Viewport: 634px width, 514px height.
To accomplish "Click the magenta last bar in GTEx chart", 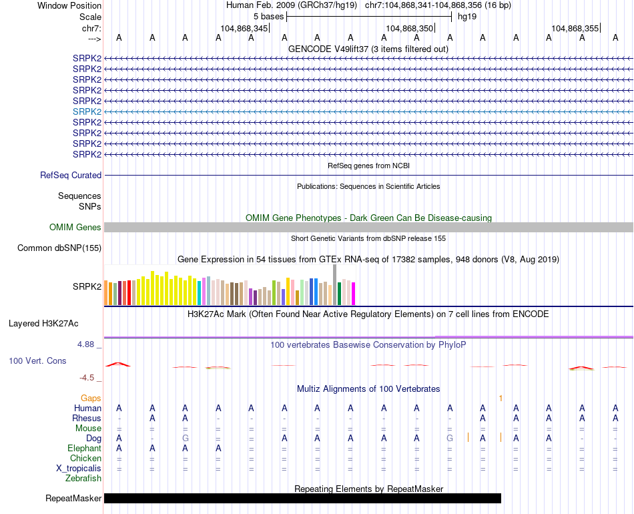I will [x=354, y=294].
